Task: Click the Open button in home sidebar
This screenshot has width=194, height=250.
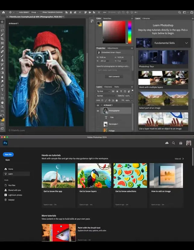Action: pos(8,160)
